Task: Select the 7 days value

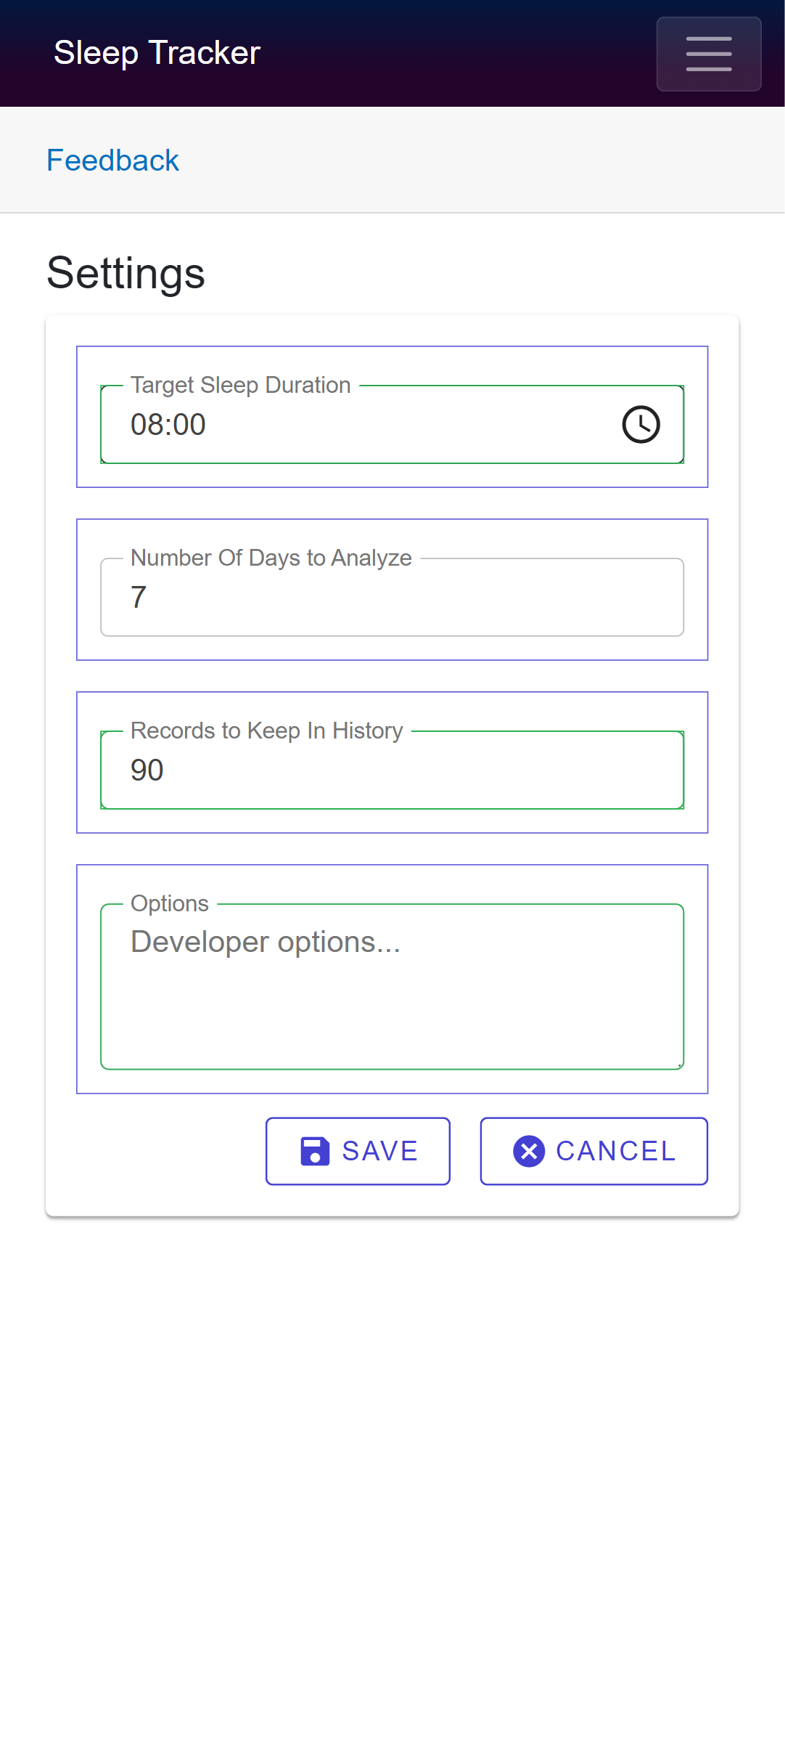Action: [x=139, y=598]
